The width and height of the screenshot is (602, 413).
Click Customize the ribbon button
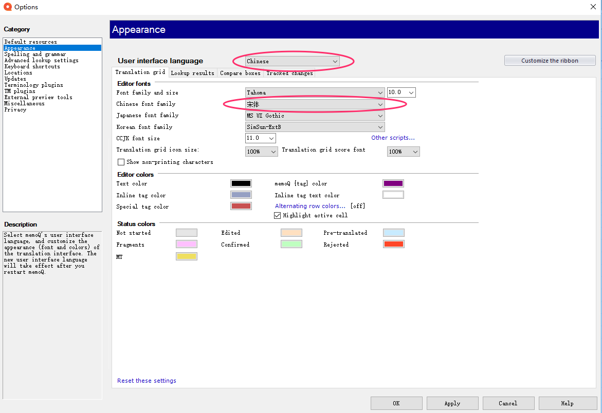click(550, 61)
